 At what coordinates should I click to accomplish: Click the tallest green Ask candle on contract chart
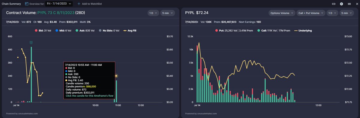pyautogui.click(x=31, y=74)
